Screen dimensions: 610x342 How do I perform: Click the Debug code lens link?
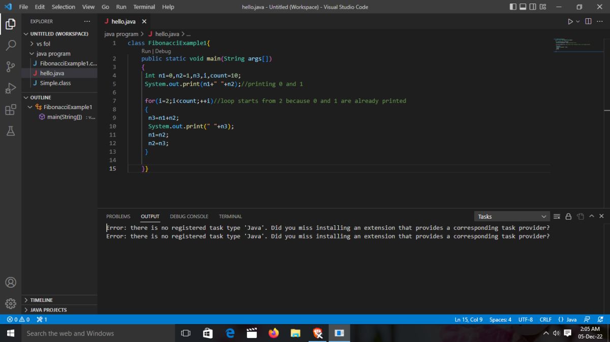click(x=163, y=51)
